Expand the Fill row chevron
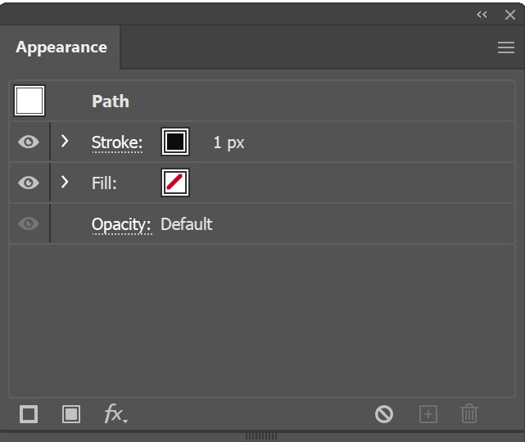 (65, 182)
